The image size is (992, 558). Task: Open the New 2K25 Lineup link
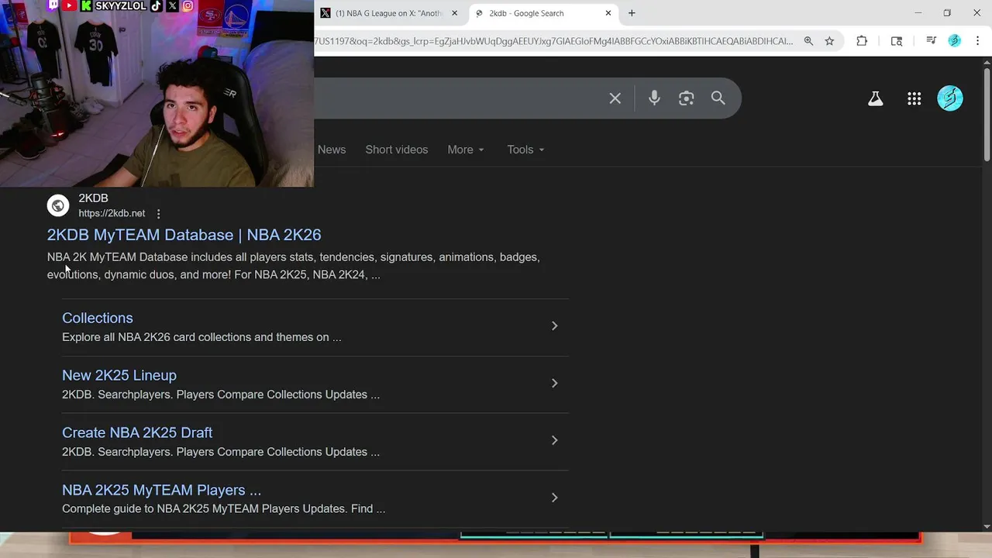[x=119, y=375]
